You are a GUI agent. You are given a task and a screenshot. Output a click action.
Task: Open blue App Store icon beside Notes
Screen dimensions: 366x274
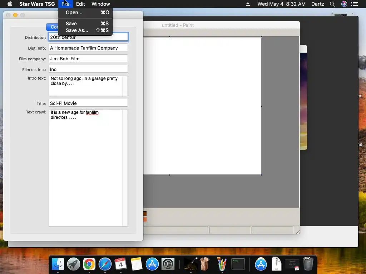click(152, 264)
